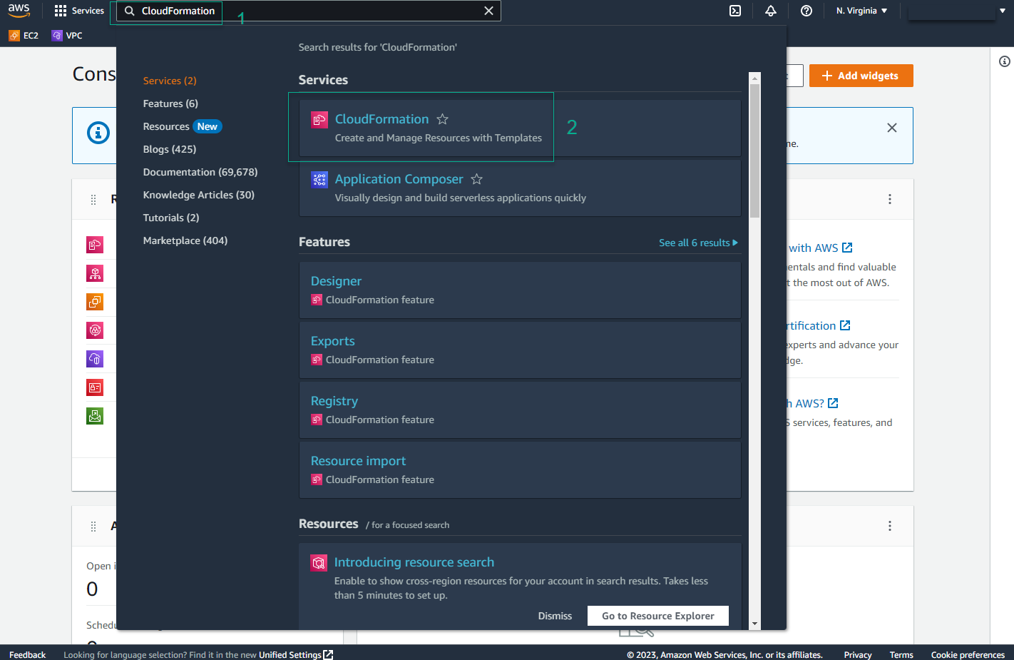Screen dimensions: 1014x660
Task: Click into the CloudFormation search field
Action: (x=309, y=11)
